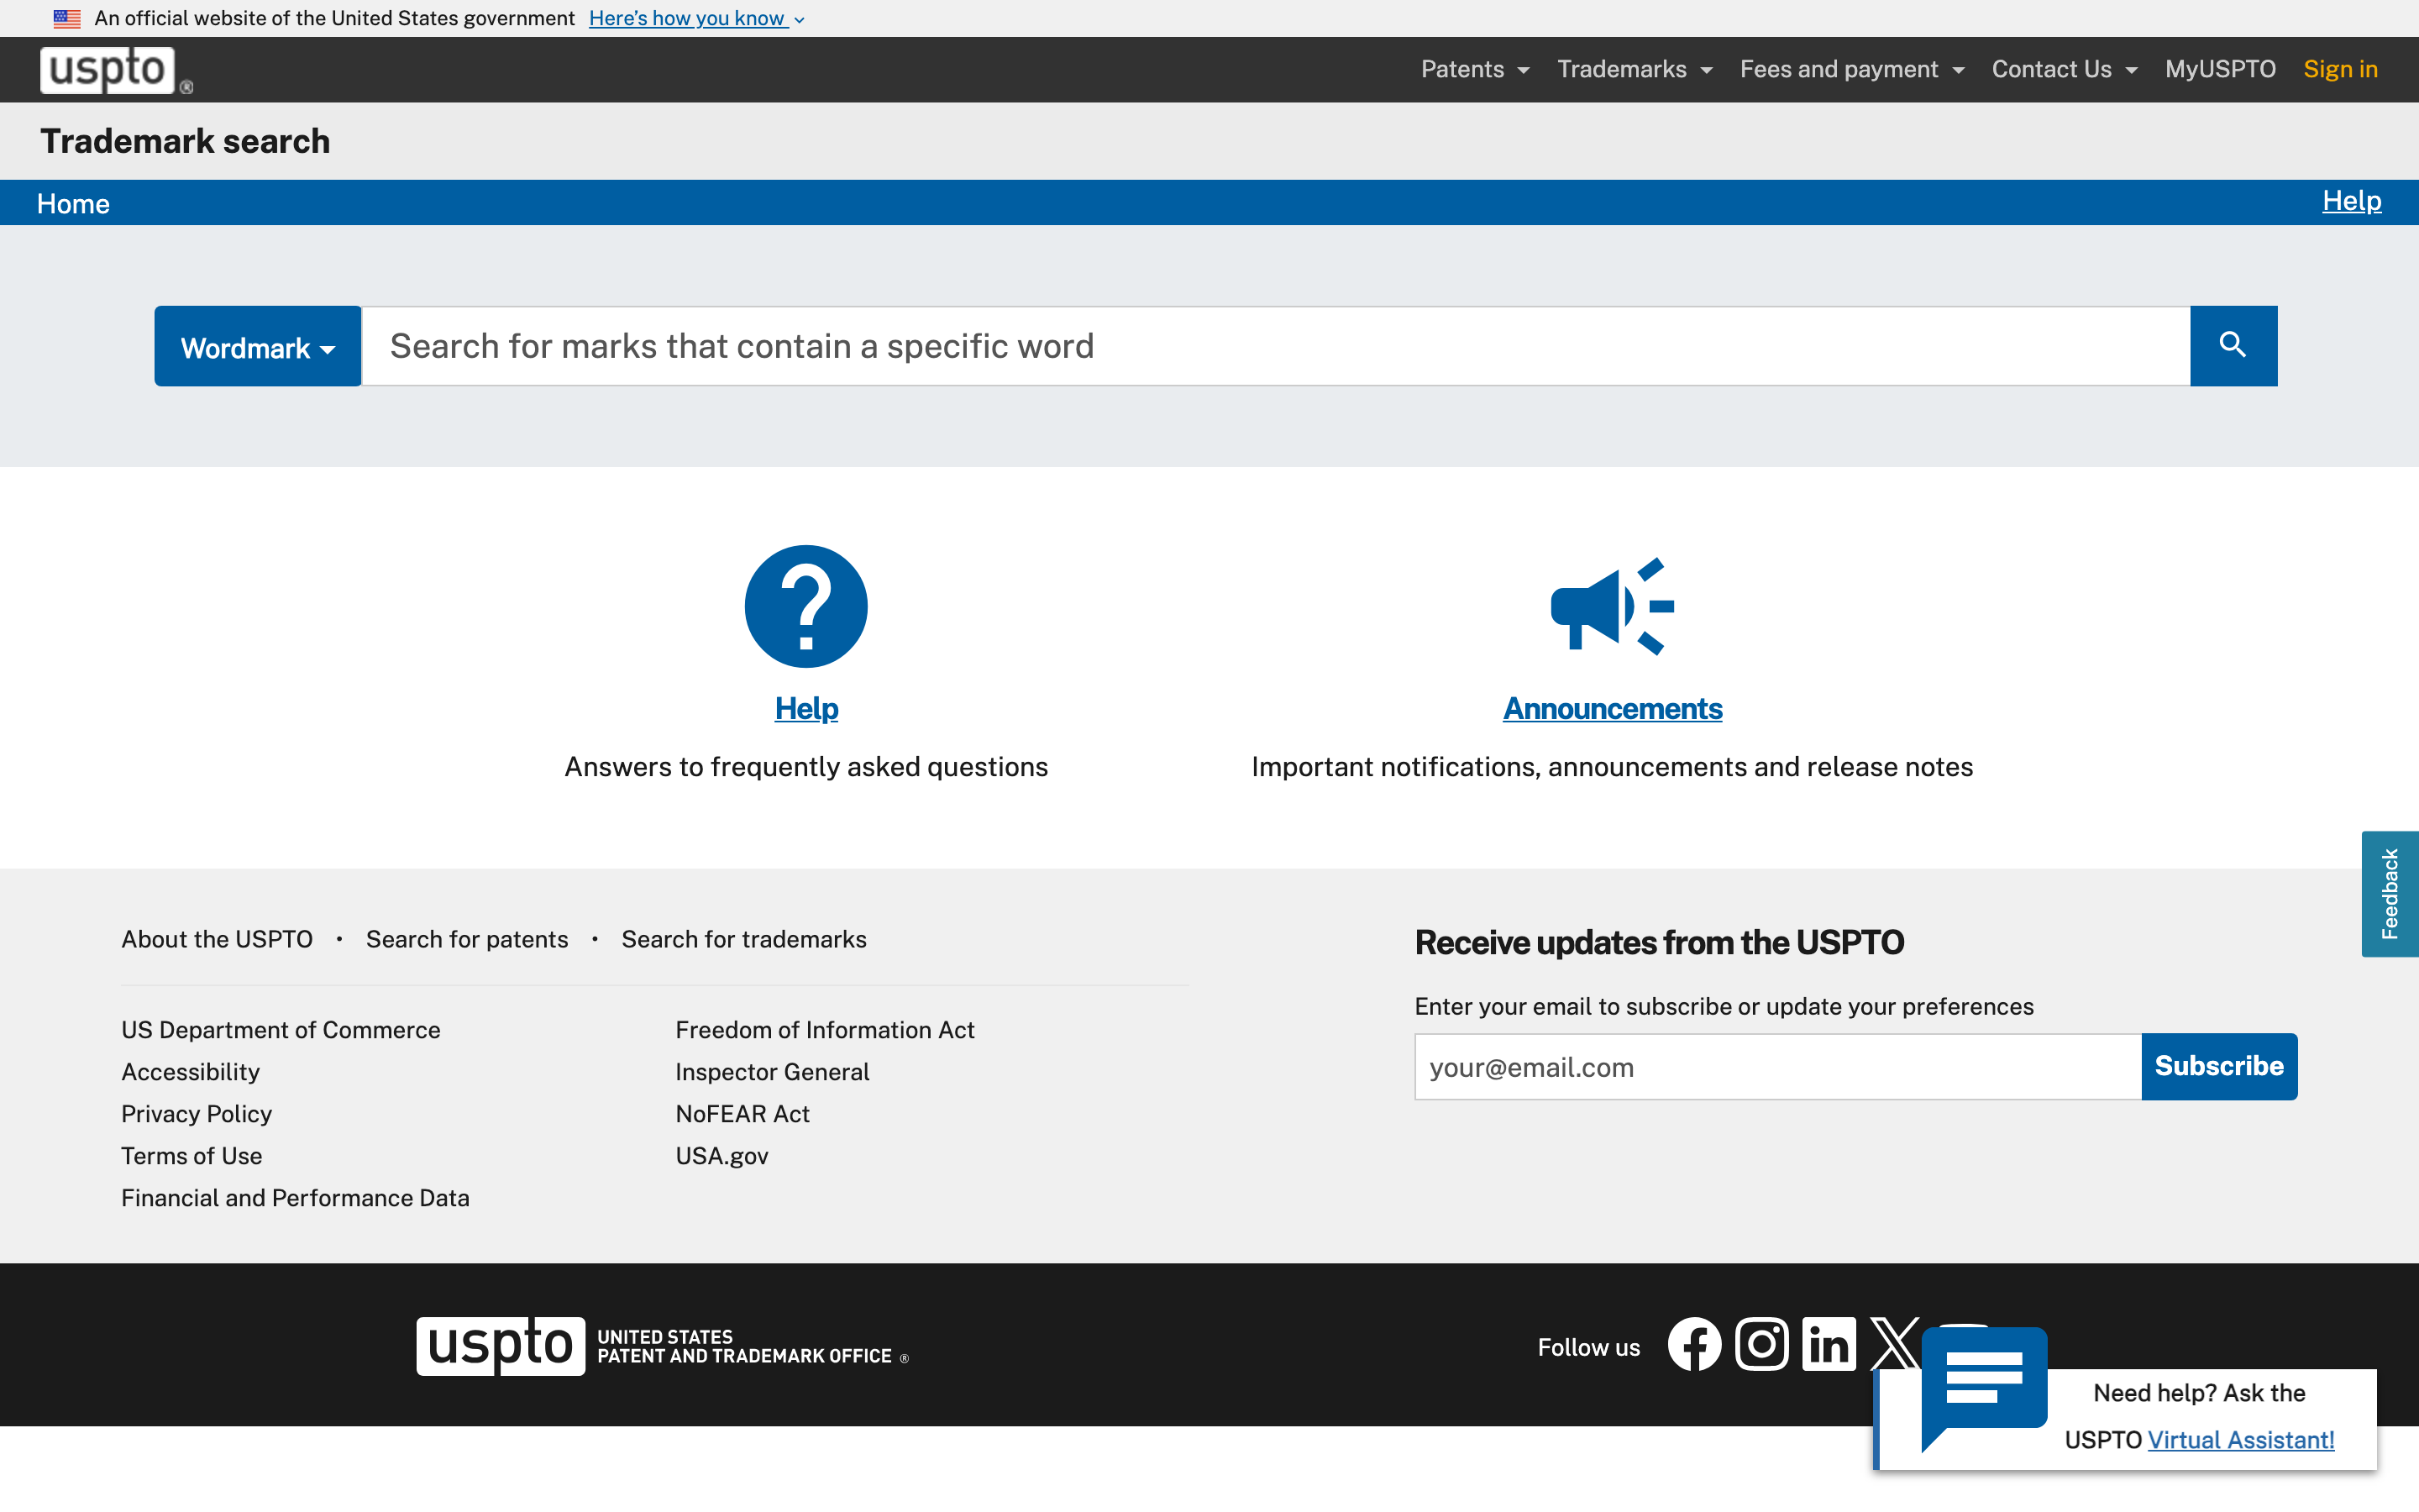Click "Important notifications, announcements and release notes" text
The width and height of the screenshot is (2419, 1512).
(1613, 767)
